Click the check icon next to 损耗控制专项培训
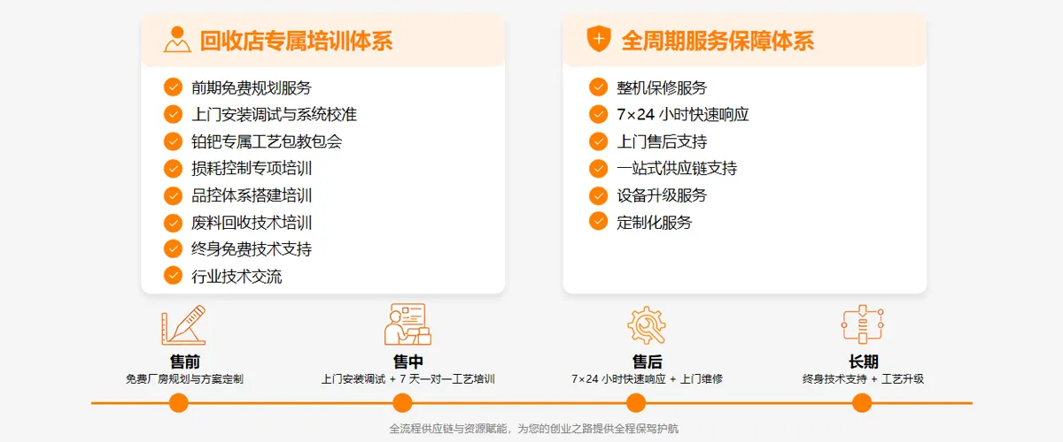Screen dimensions: 1063x442 [173, 168]
